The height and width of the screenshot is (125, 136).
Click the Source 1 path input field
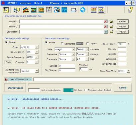[x=62, y=21]
